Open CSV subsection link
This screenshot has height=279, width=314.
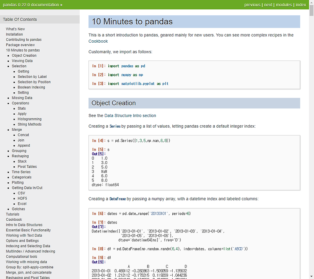click(21, 193)
